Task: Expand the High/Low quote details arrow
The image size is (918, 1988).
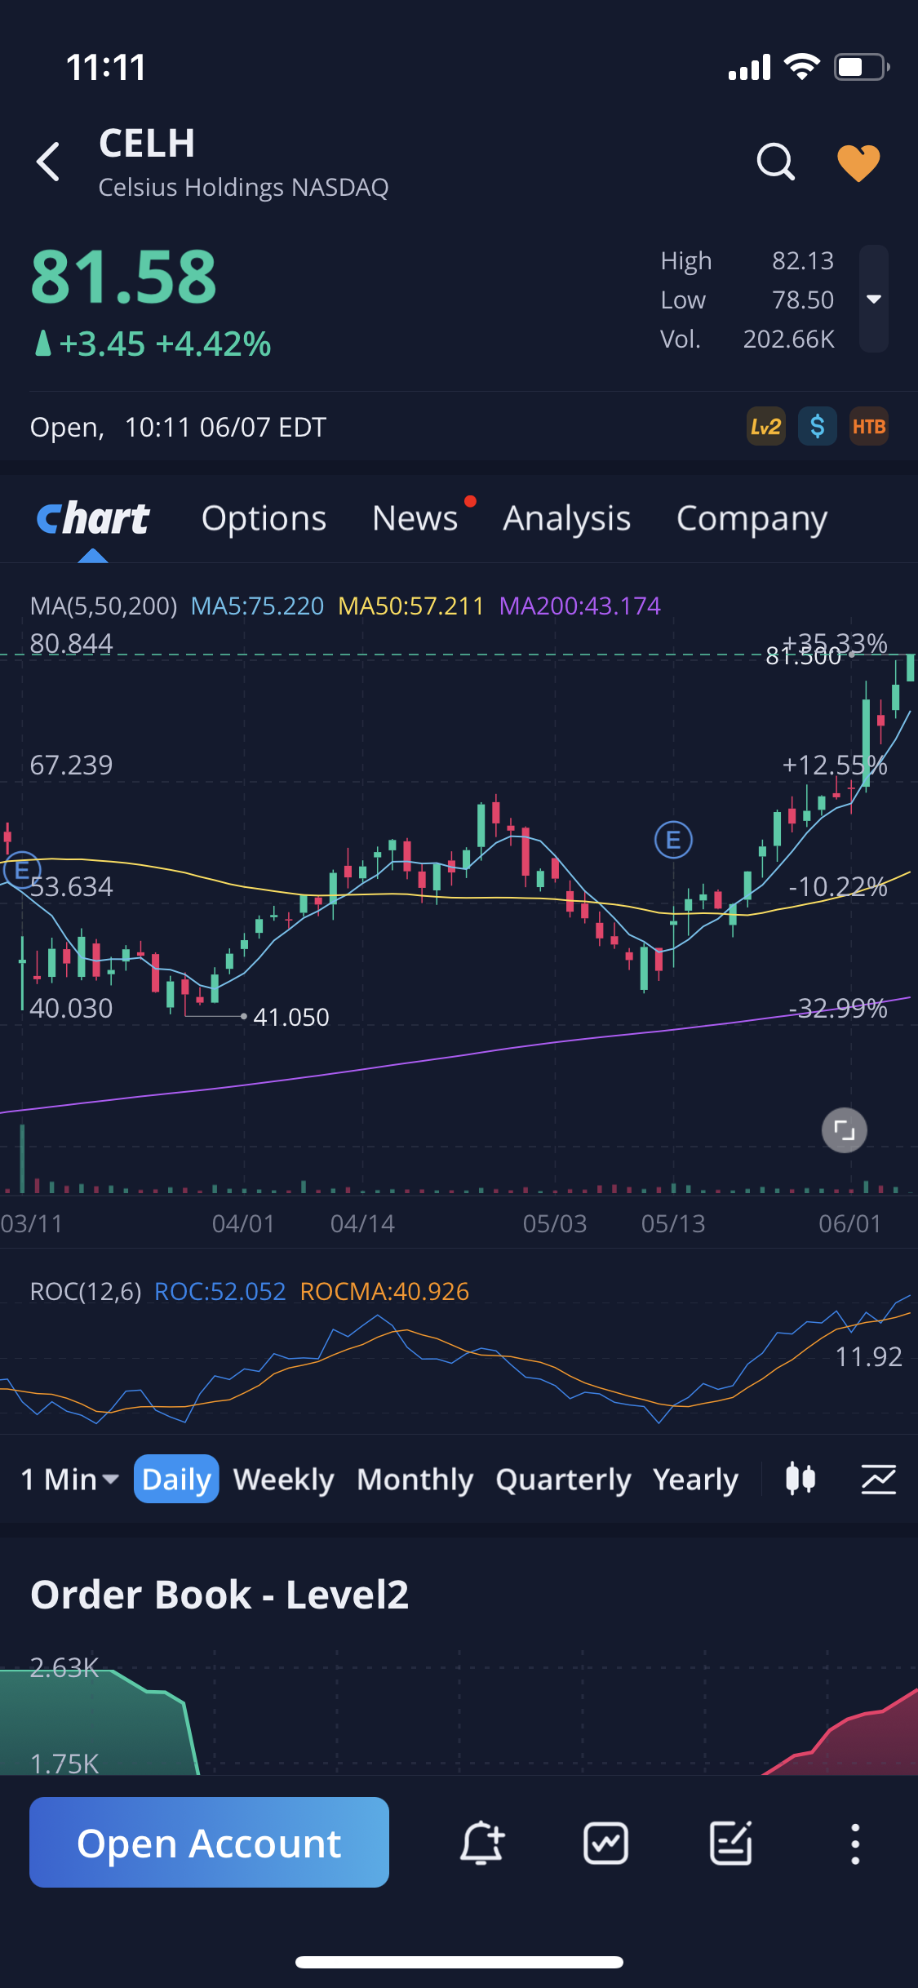Action: pyautogui.click(x=873, y=299)
